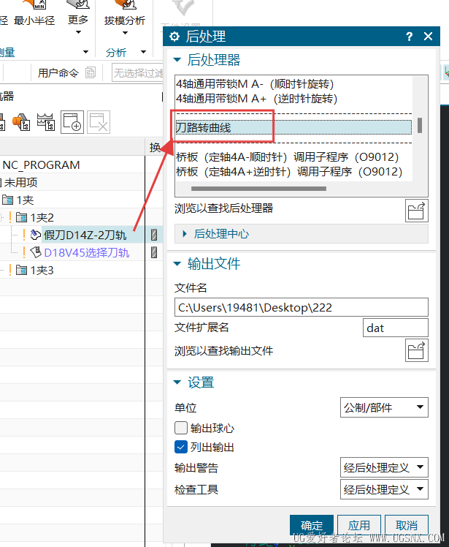Click the orange operation navigator icon

click(21, 122)
